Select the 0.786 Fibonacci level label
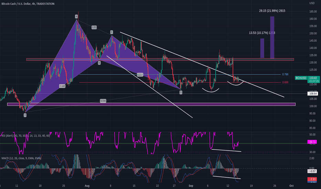This screenshot has width=321, height=189. (285, 74)
